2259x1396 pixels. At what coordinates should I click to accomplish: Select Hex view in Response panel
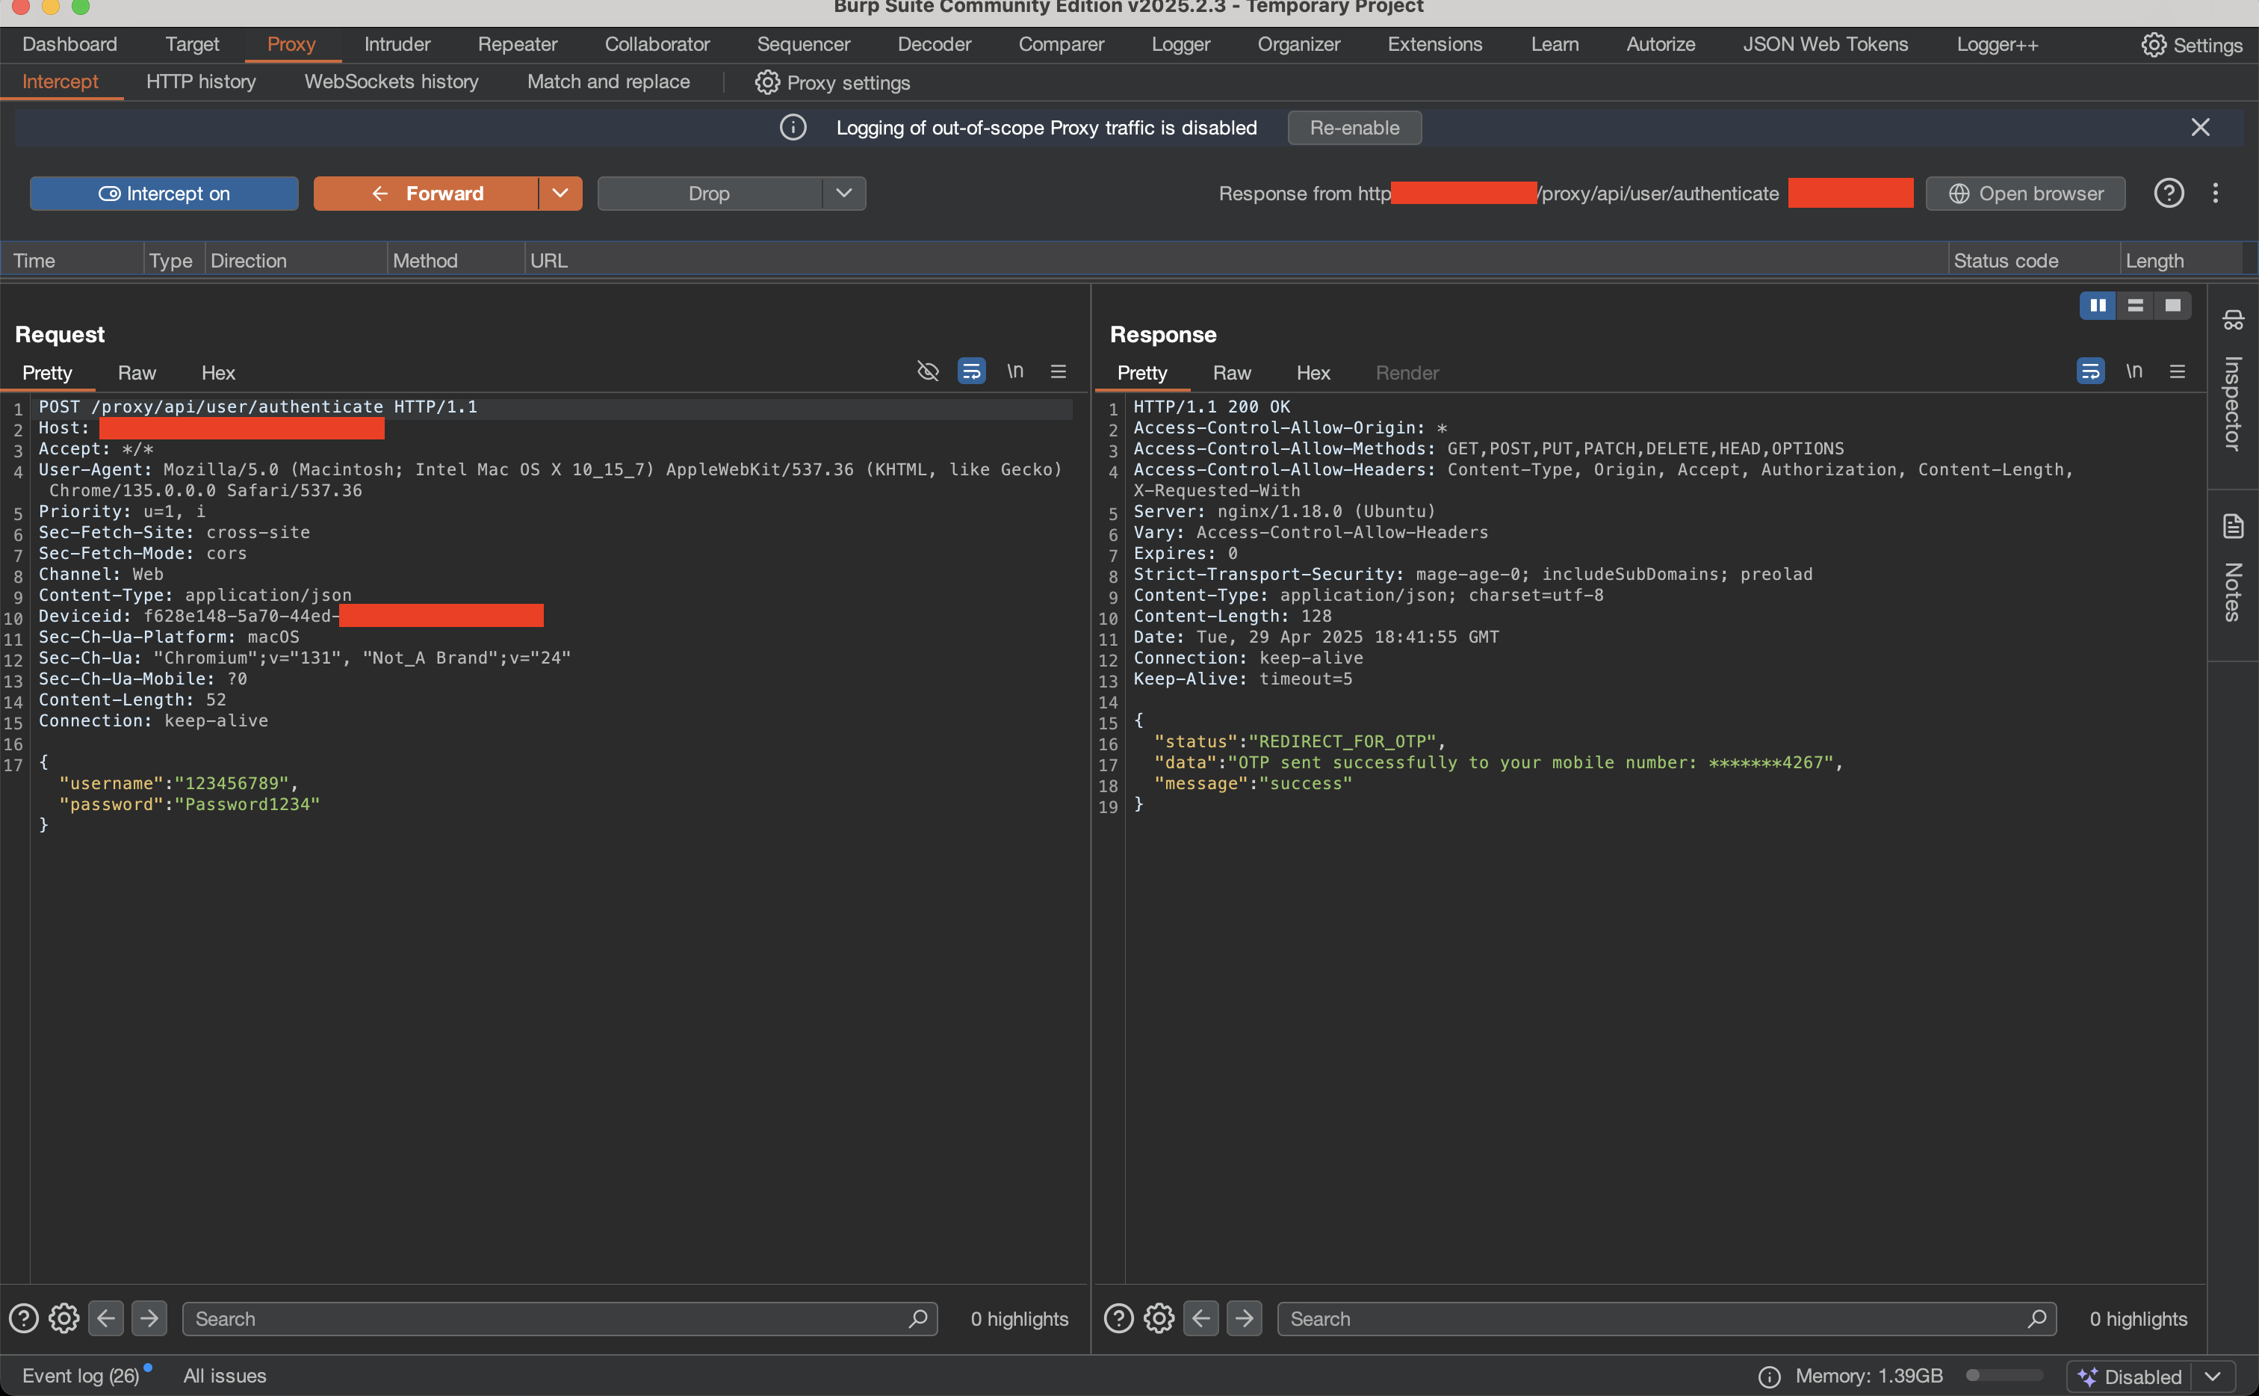(x=1313, y=373)
